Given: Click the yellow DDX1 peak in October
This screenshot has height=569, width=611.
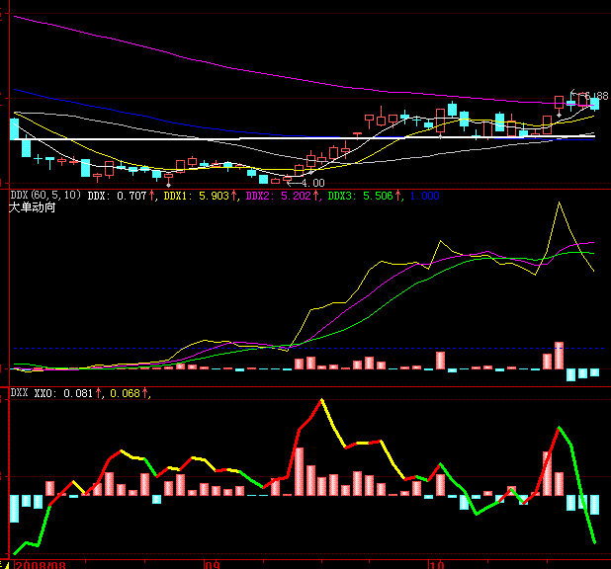Looking at the screenshot, I should pyautogui.click(x=560, y=203).
